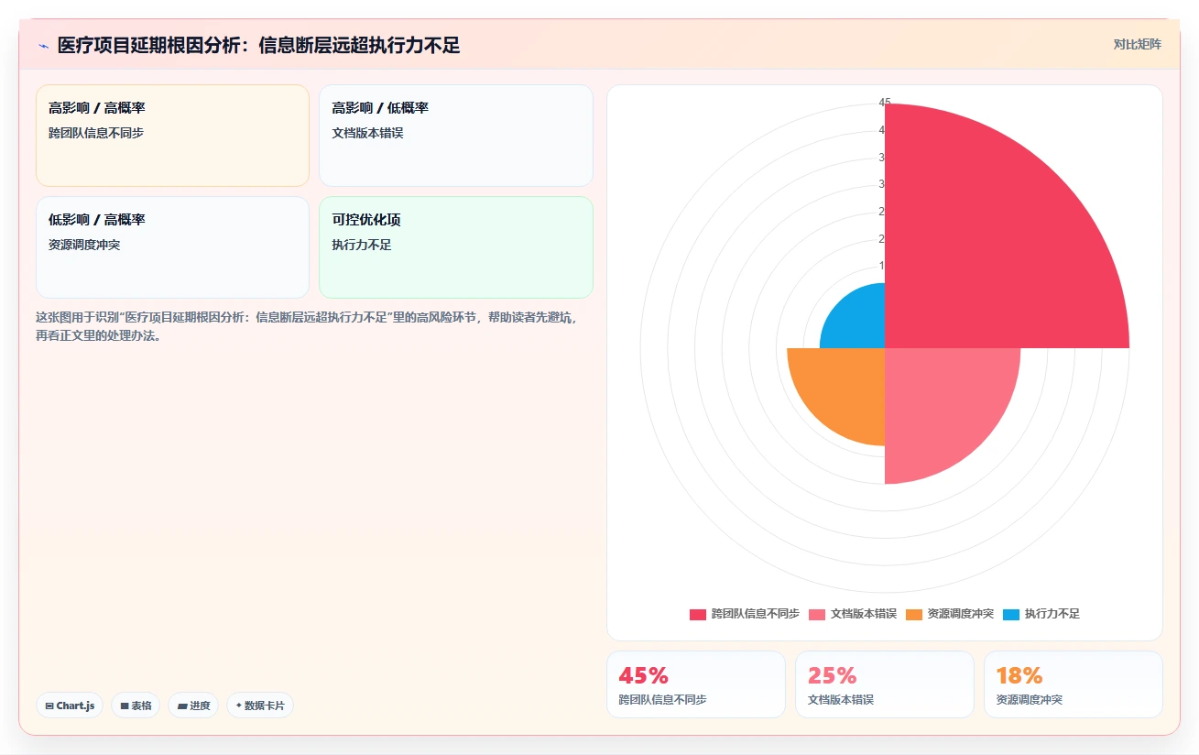
Task: Click the large red polar chart segment
Action: tap(980, 252)
